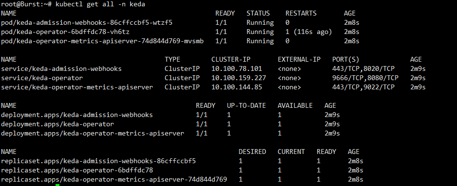Click the CURRENT column header

[291, 152]
